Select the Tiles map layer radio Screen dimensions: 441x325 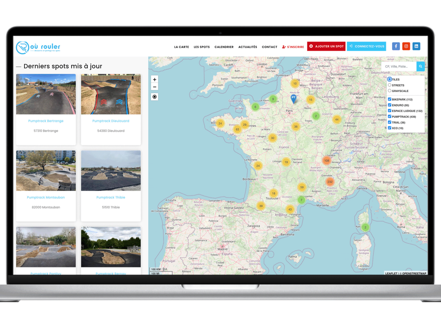[x=389, y=79]
